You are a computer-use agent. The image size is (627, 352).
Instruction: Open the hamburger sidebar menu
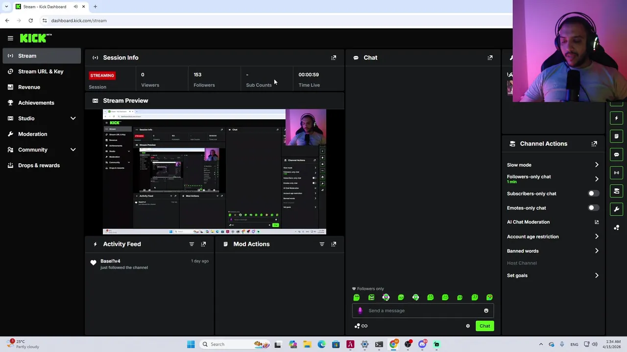pyautogui.click(x=10, y=38)
